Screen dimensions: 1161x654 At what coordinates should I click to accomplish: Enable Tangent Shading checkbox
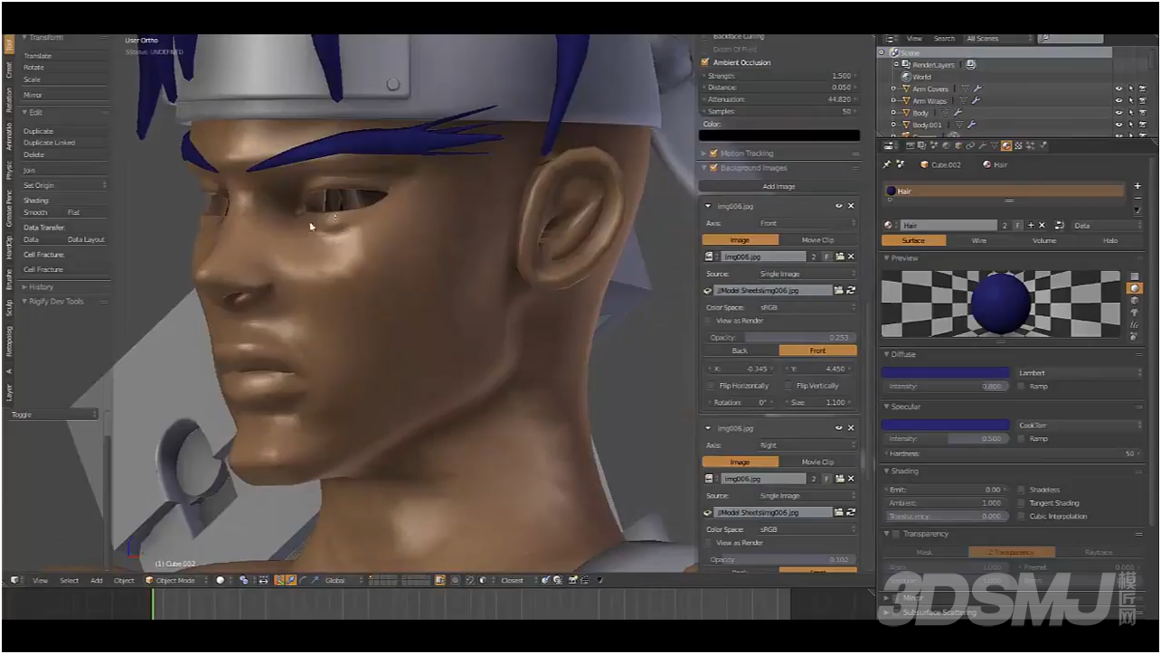[1022, 503]
